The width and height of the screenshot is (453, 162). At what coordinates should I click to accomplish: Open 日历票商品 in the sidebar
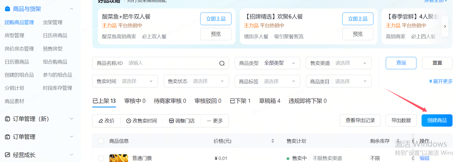pos(17,62)
